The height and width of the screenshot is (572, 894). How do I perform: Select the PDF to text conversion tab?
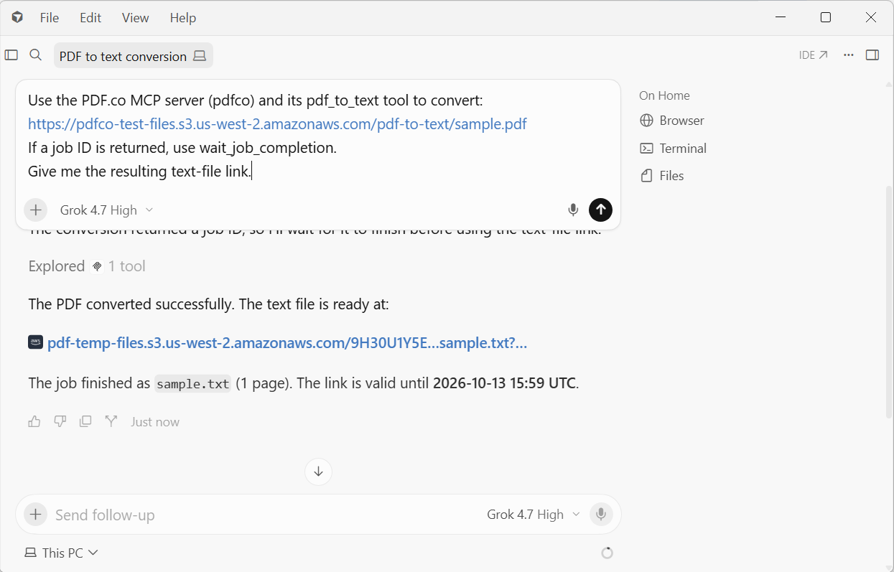pyautogui.click(x=134, y=56)
